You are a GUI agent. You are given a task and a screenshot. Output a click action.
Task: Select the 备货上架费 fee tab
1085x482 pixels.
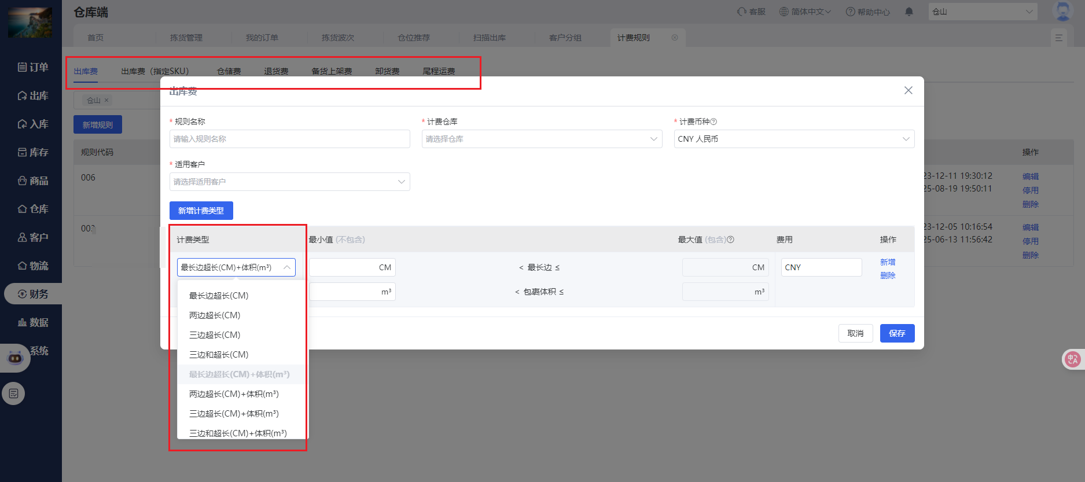pos(332,71)
